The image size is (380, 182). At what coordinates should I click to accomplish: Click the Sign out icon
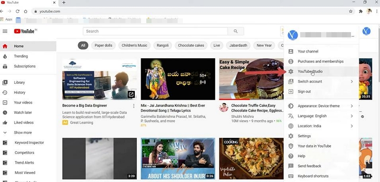point(291,92)
